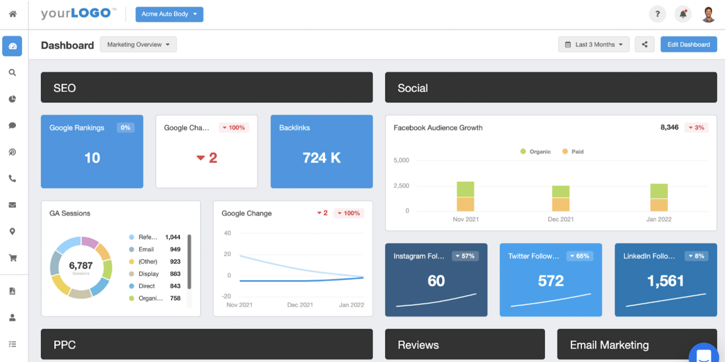Open the LinkedIn Followers widget

pos(666,280)
